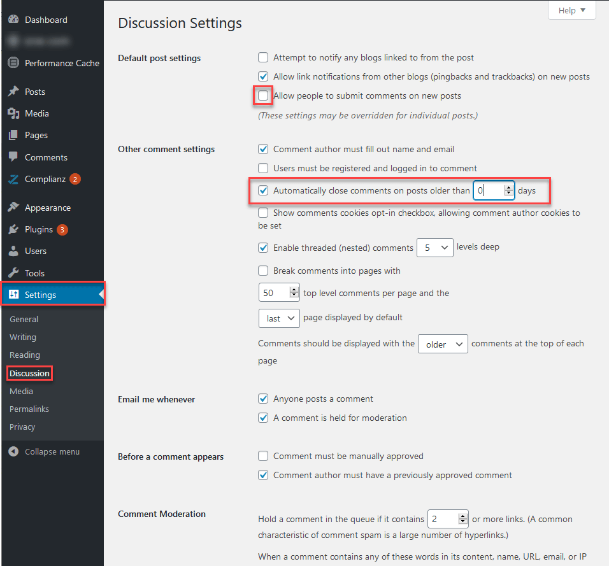Select the Settings menu item

(x=52, y=295)
